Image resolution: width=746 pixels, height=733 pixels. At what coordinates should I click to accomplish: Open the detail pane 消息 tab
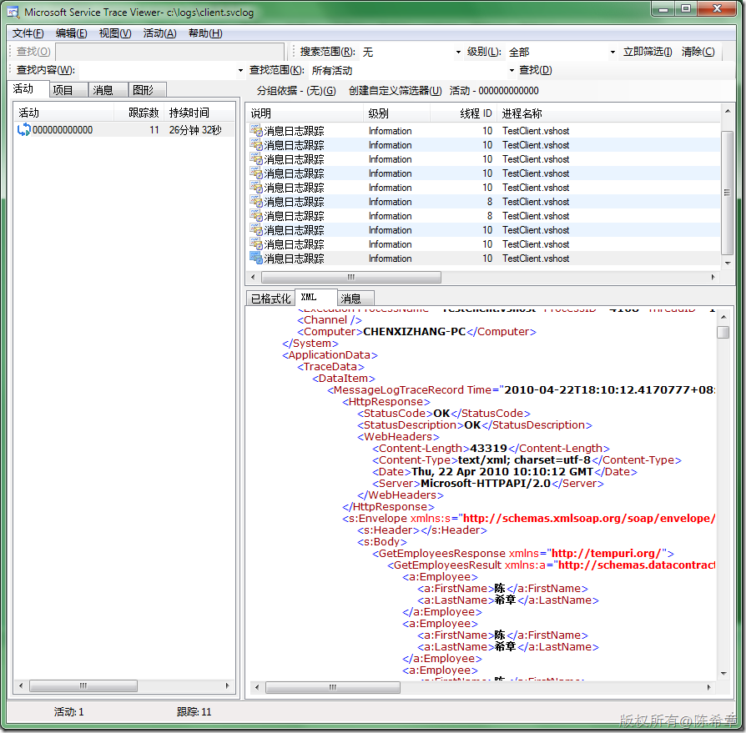point(355,299)
